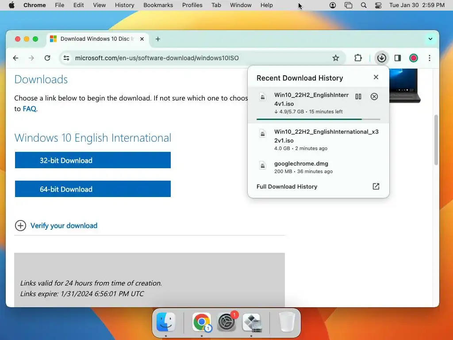This screenshot has width=453, height=340.
Task: Open the Chrome application menu
Action: (x=35, y=5)
